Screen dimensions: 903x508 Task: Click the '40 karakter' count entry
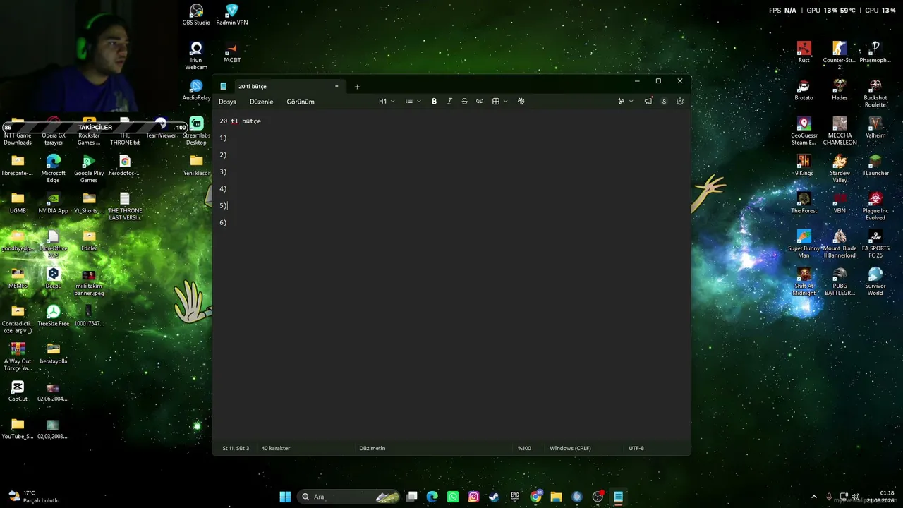(275, 448)
